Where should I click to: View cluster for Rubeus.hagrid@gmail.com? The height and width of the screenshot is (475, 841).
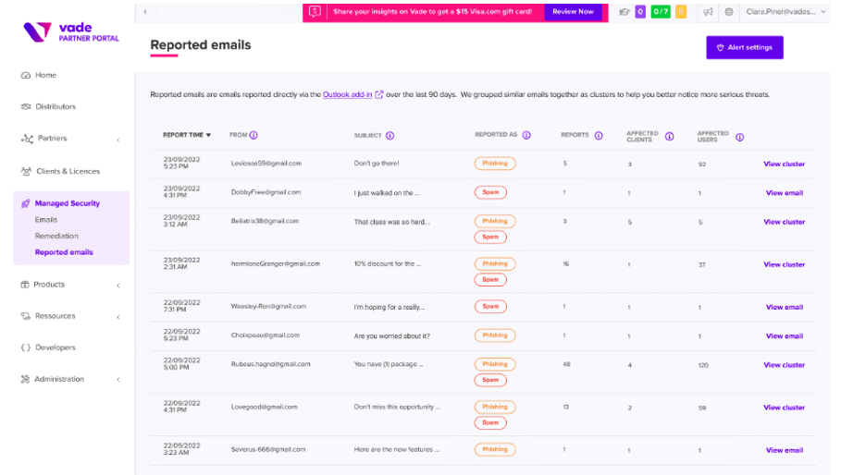click(x=785, y=365)
